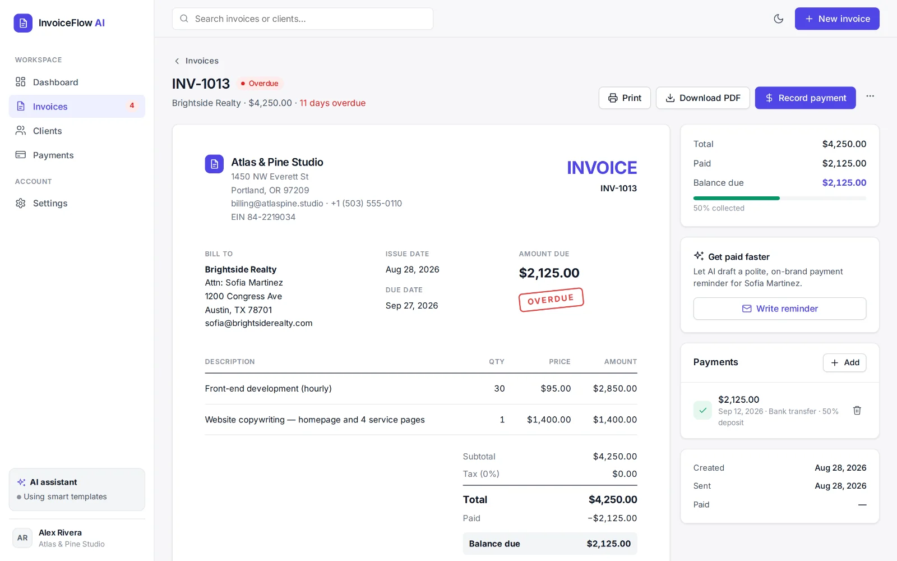This screenshot has width=897, height=561.
Task: Click the $2,850.00 amount cell
Action: 615,389
